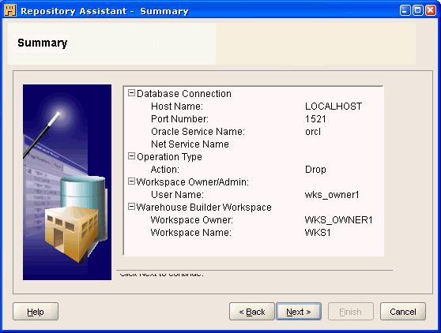Collapse the Database Connection node
The image size is (441, 333).
[x=131, y=93]
